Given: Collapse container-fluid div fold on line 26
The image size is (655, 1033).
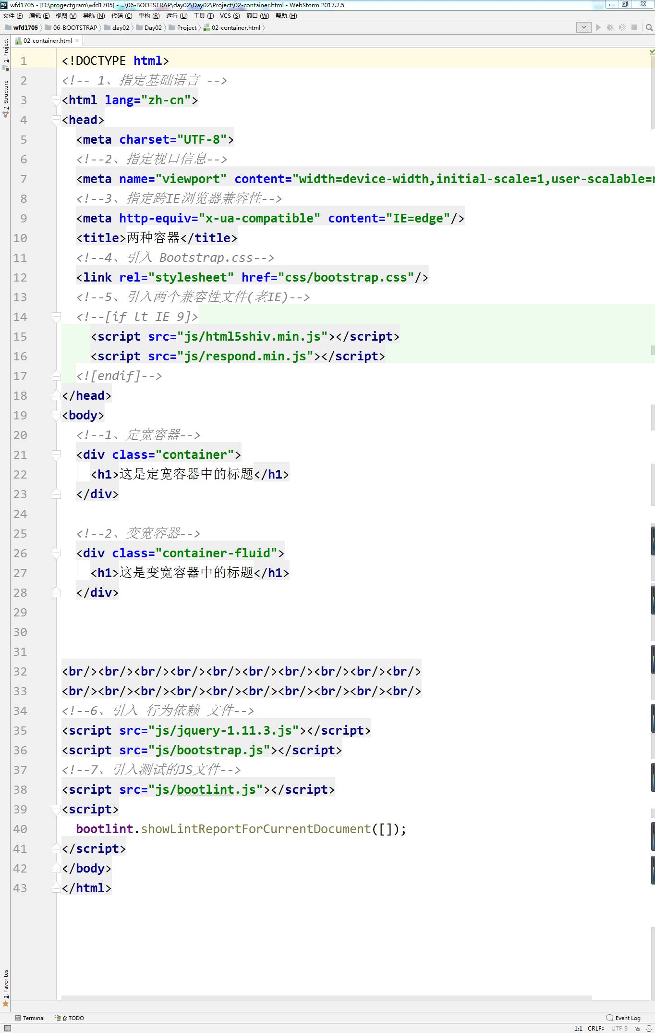Looking at the screenshot, I should tap(56, 553).
